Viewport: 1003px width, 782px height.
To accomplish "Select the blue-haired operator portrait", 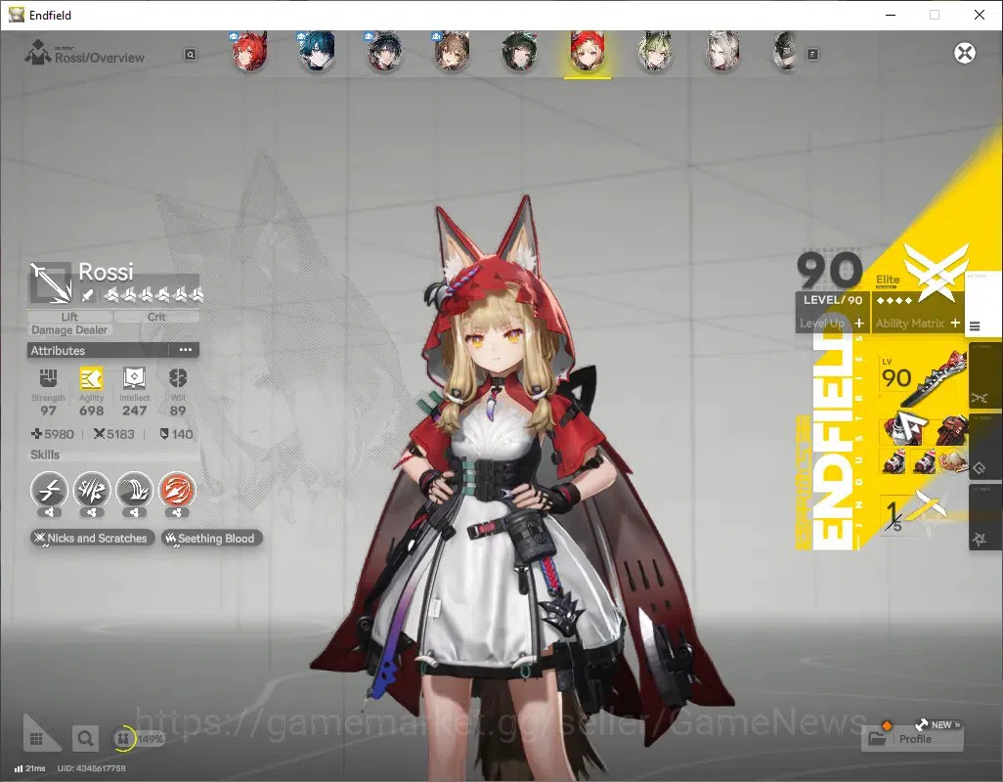I will pos(317,53).
